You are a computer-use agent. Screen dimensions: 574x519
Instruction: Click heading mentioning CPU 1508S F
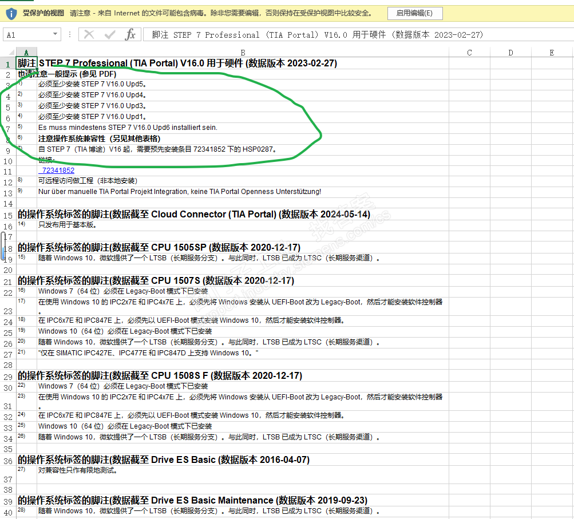pyautogui.click(x=160, y=375)
